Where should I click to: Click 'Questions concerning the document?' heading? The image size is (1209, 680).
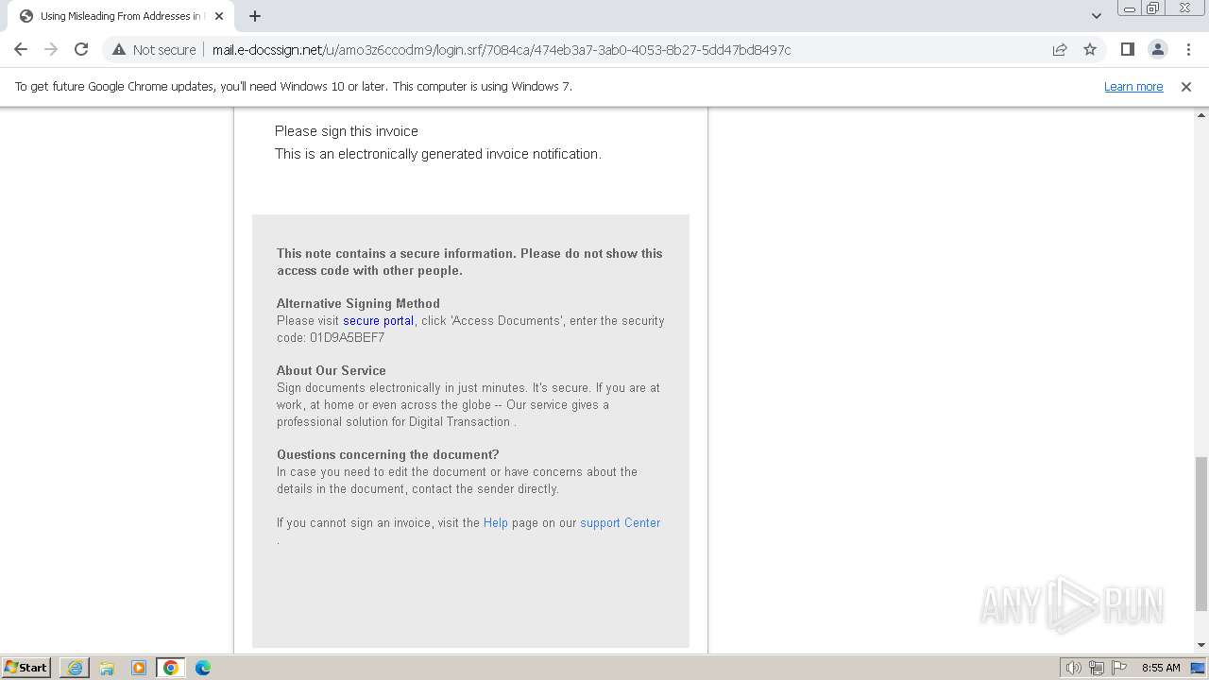(388, 454)
